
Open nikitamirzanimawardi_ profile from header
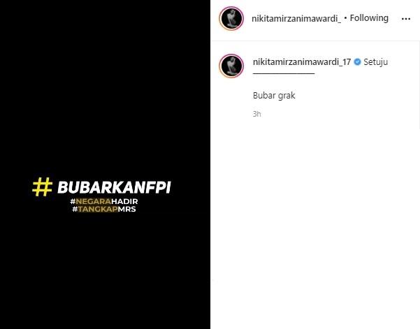[x=296, y=18]
